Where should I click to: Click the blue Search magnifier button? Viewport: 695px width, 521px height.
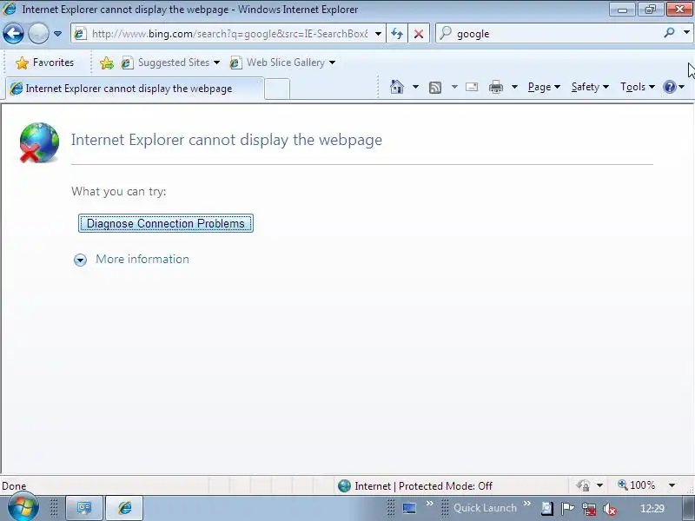coord(670,33)
